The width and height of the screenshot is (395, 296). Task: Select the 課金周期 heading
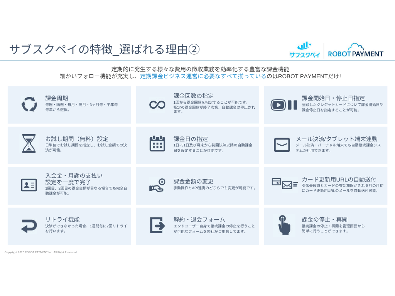(57, 98)
